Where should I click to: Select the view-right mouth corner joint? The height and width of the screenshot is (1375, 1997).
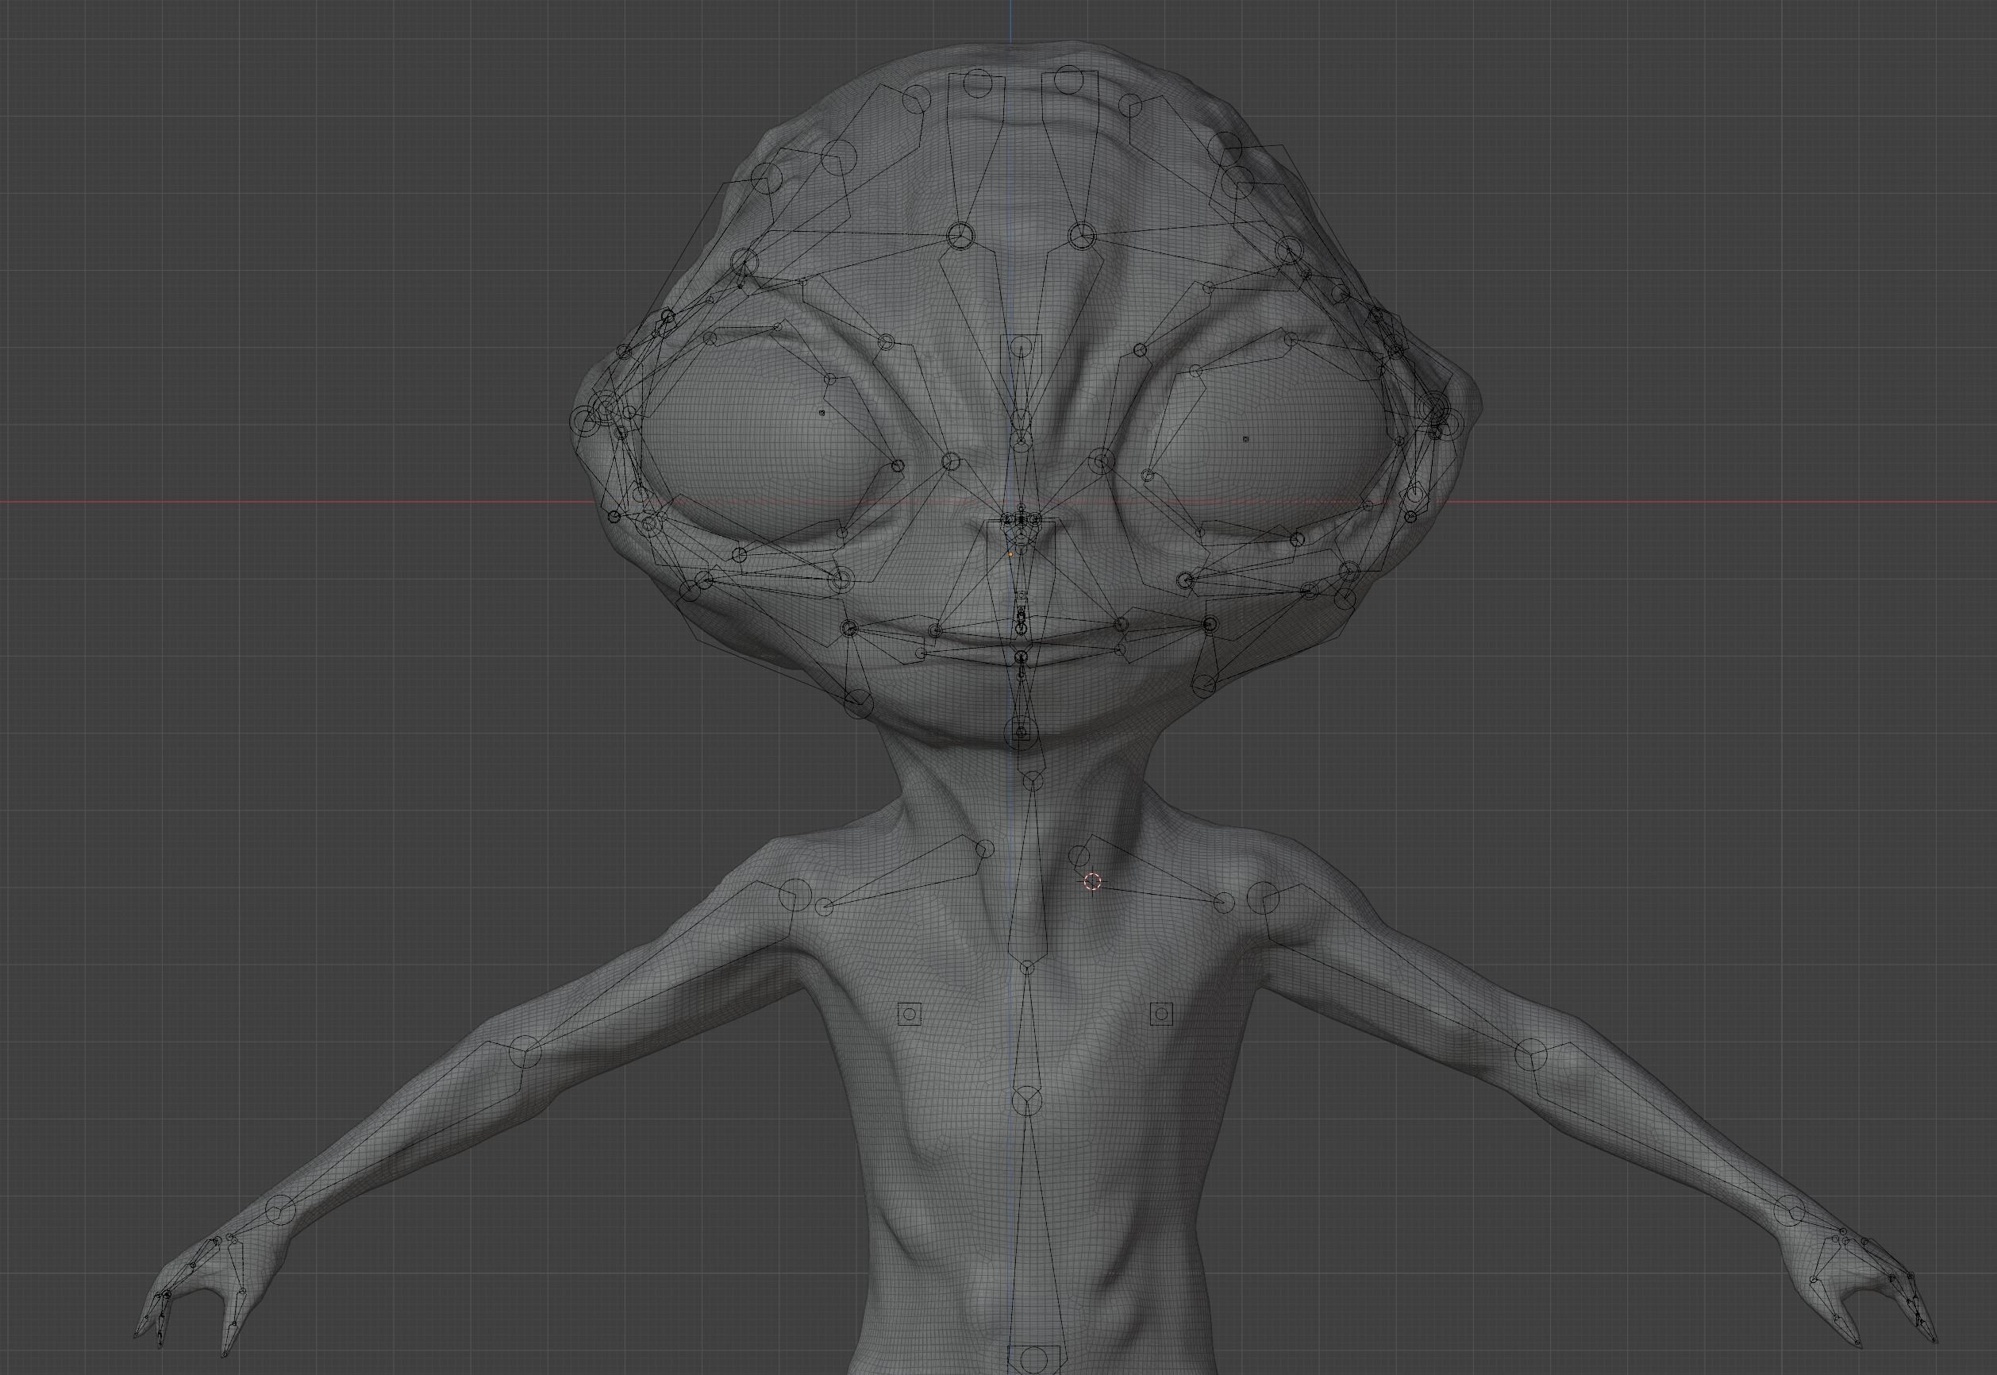pos(1210,624)
